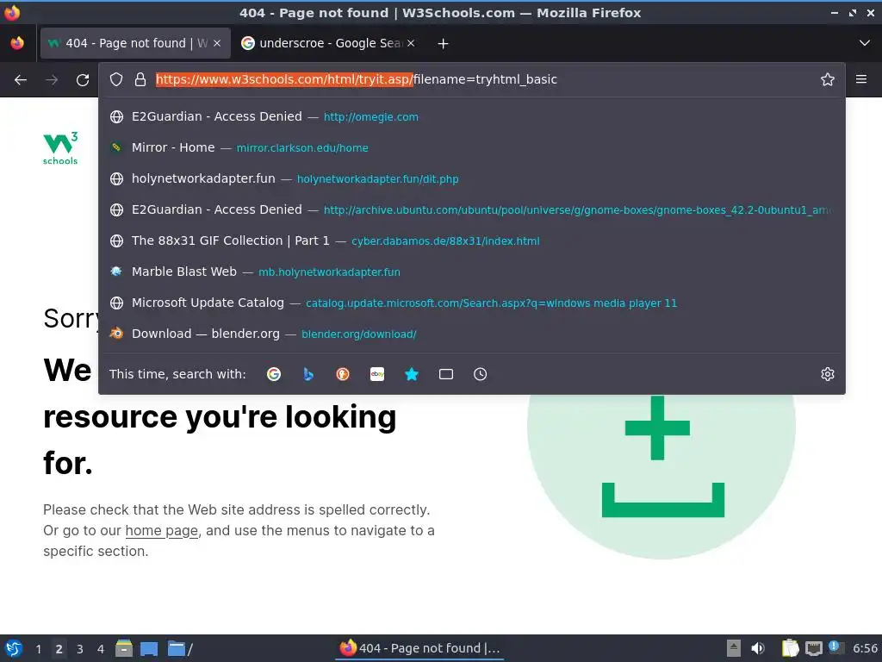Select the Marble Blast Web suggestion

tap(471, 272)
